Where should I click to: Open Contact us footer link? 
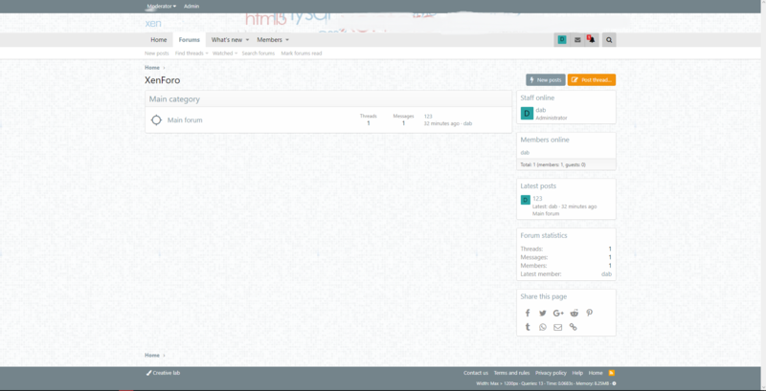click(x=476, y=373)
